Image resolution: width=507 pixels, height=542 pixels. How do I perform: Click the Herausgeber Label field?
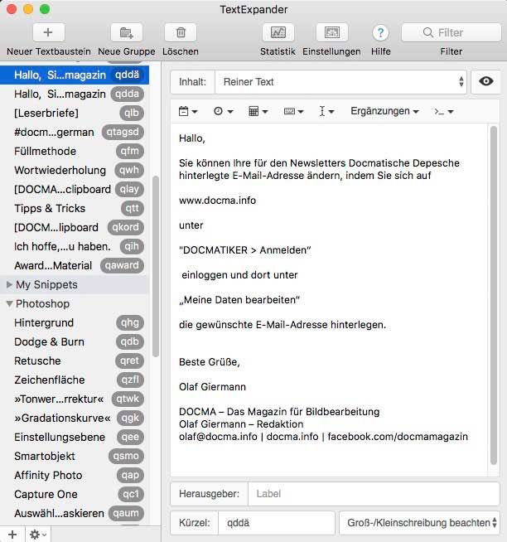[x=374, y=494]
